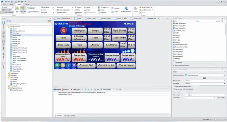Switch to the Device ribbon tab

pos(27,5)
